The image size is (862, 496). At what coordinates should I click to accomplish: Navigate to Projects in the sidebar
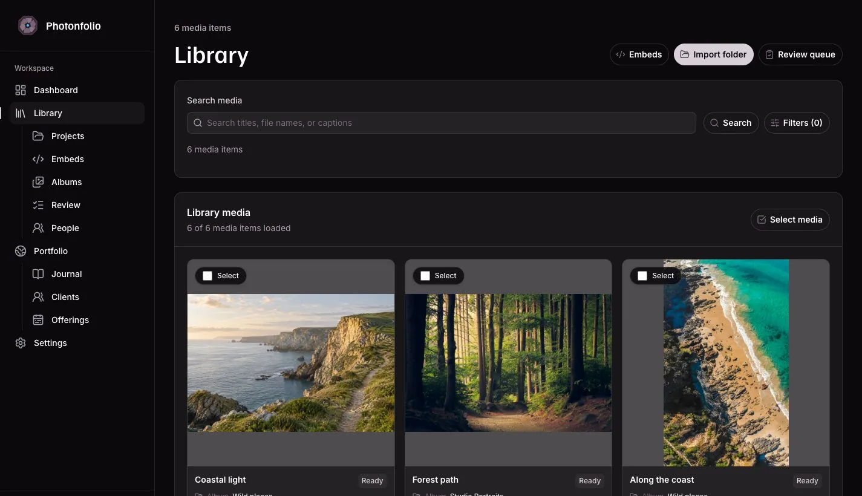(86, 136)
